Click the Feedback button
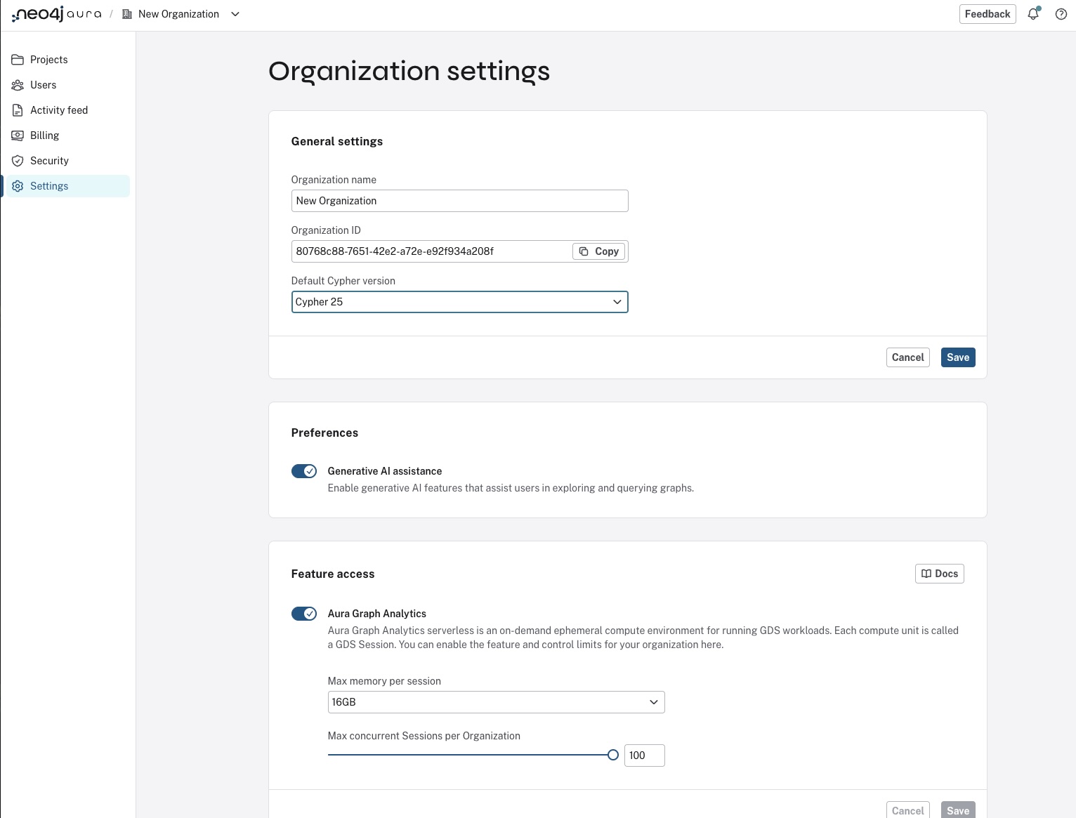This screenshot has height=818, width=1076. (987, 13)
